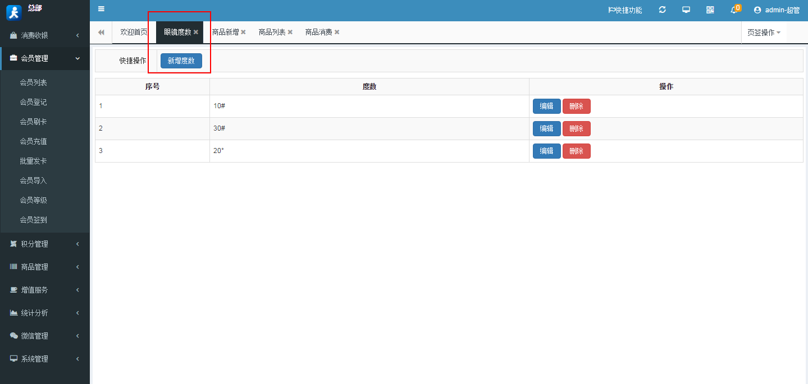
Task: Switch to the 欢迎首页 tab
Action: click(x=134, y=33)
